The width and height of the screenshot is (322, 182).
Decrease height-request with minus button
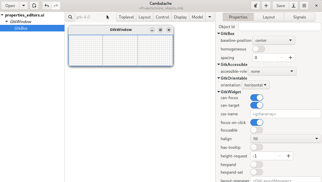pos(279,156)
